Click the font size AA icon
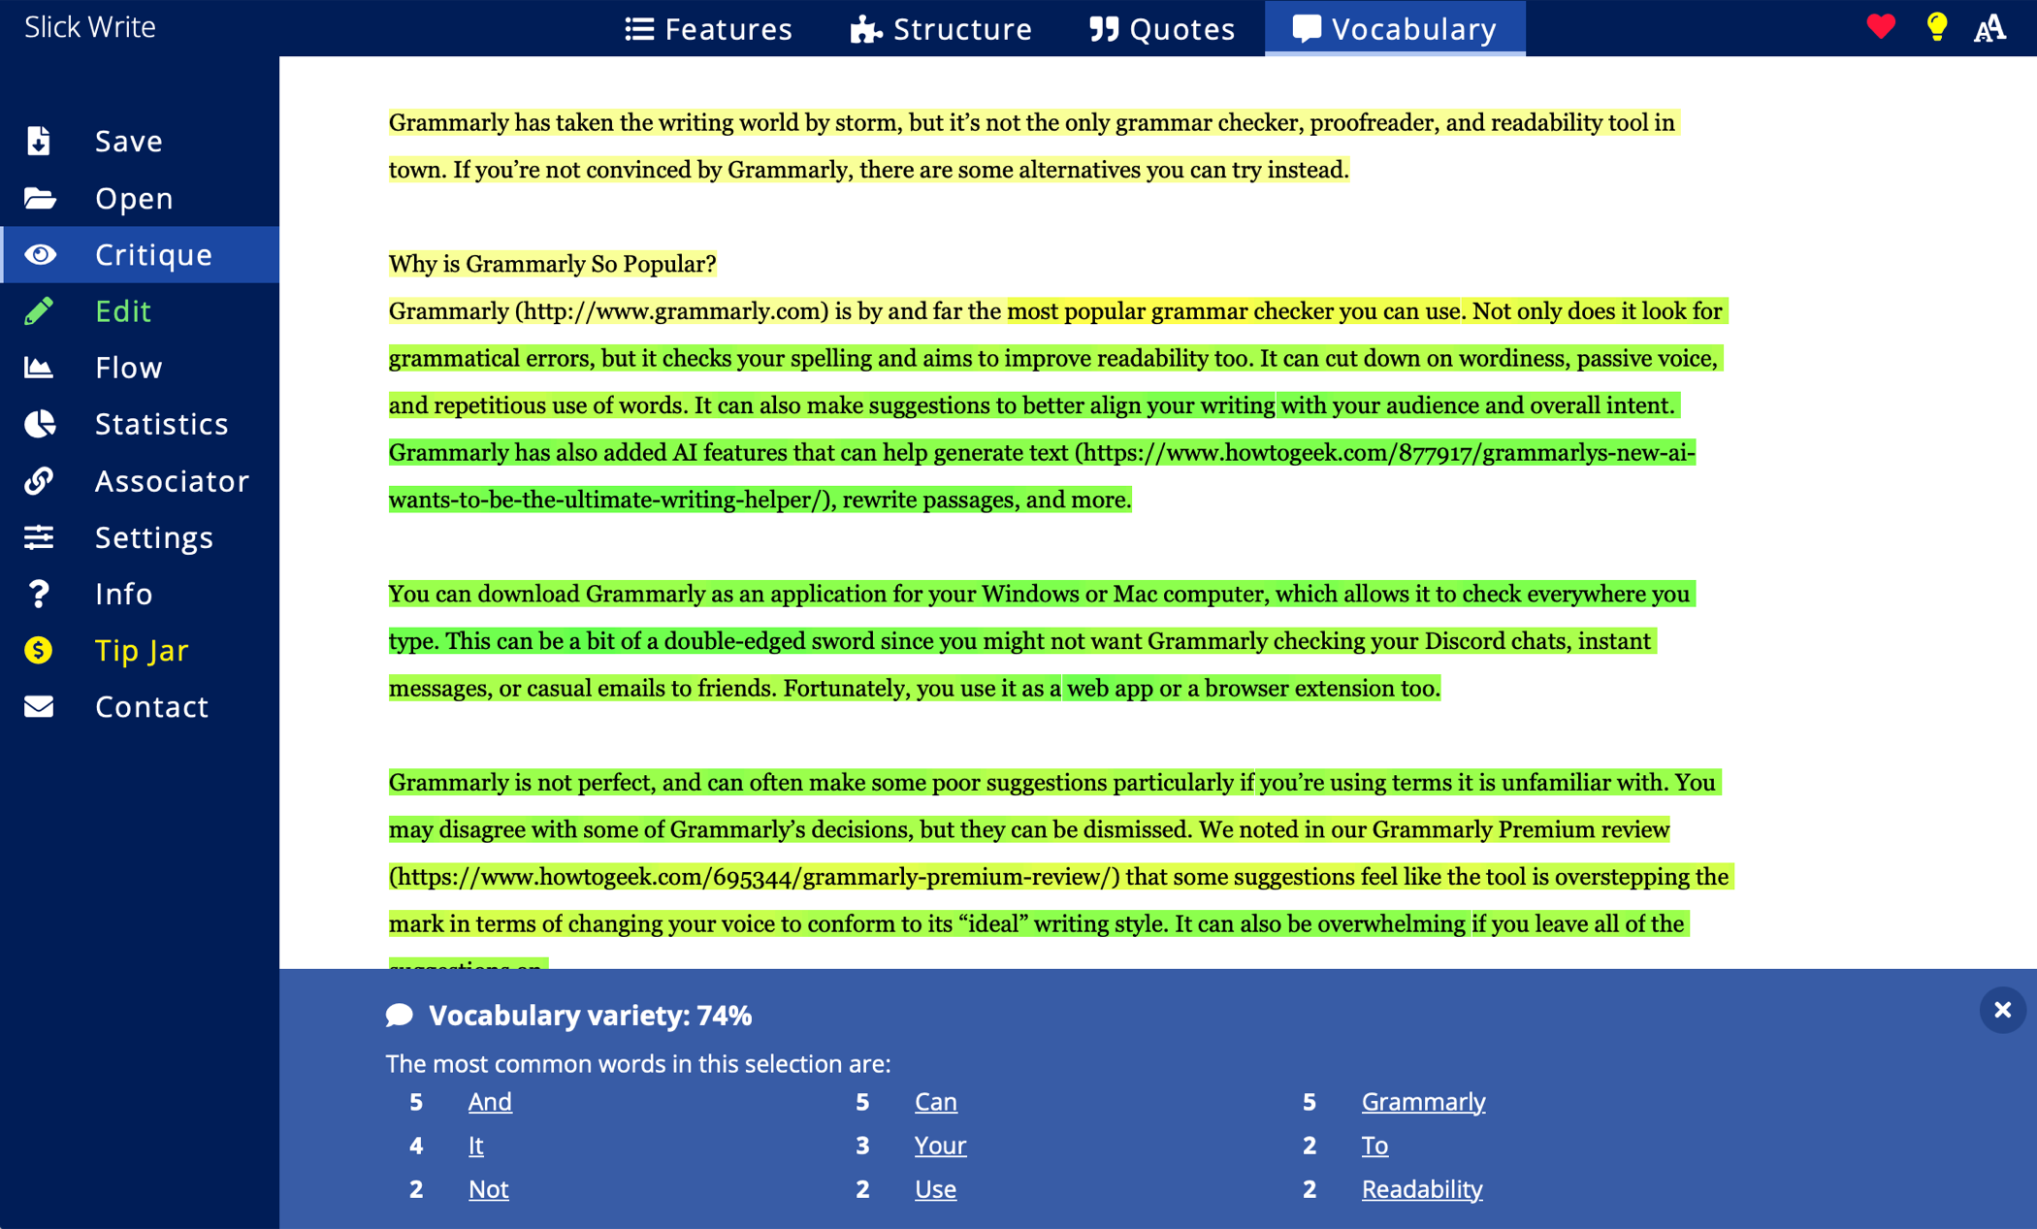This screenshot has width=2037, height=1229. click(x=1989, y=29)
